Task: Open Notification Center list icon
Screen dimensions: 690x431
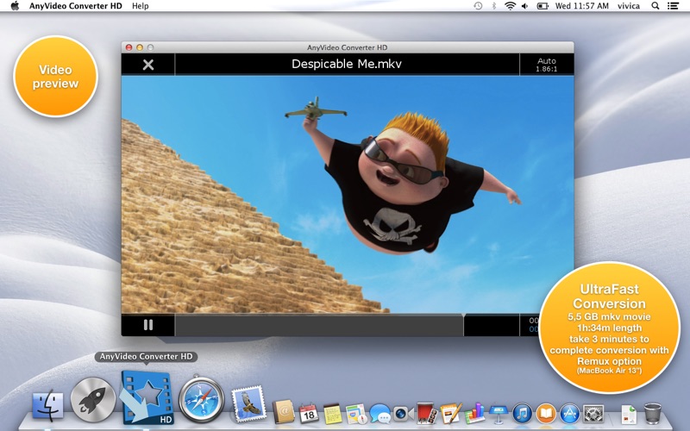Action: [673, 6]
